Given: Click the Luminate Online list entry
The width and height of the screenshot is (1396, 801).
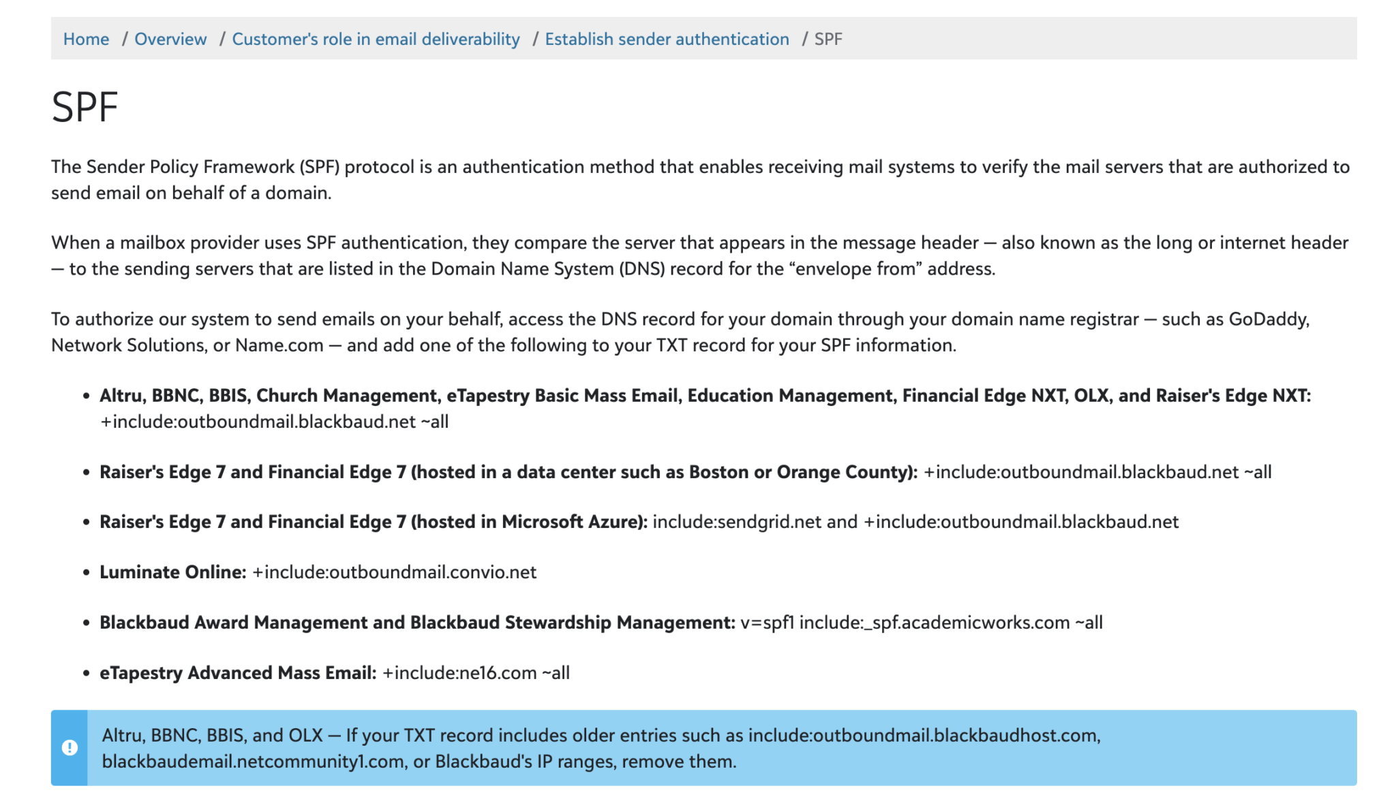Looking at the screenshot, I should [318, 572].
